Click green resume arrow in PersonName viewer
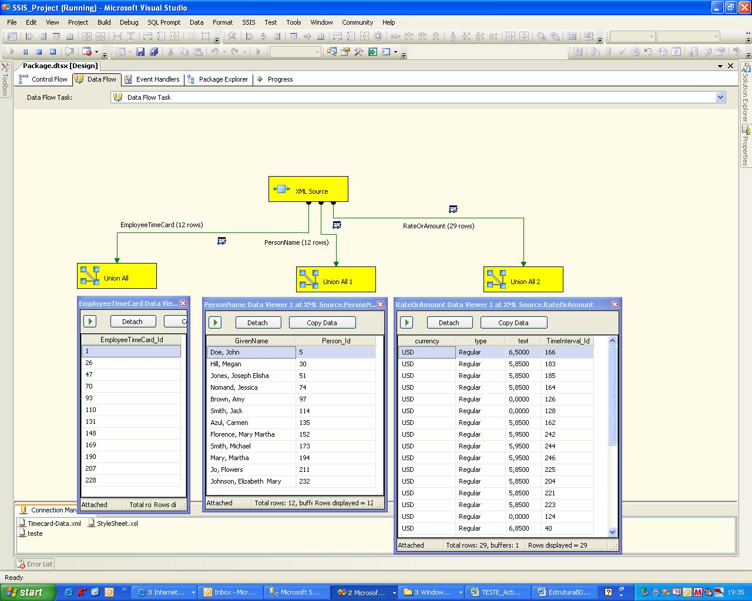Viewport: 752px width, 601px height. coord(215,322)
